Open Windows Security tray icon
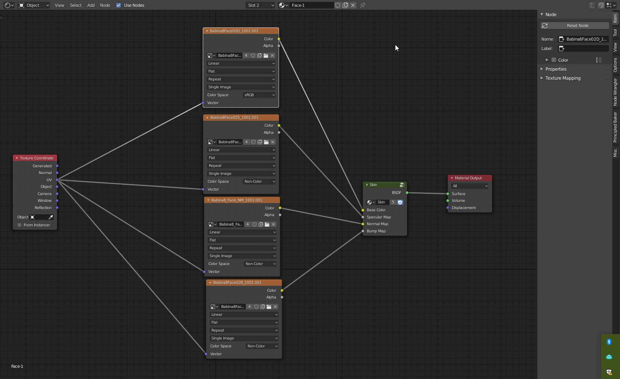 click(x=609, y=372)
